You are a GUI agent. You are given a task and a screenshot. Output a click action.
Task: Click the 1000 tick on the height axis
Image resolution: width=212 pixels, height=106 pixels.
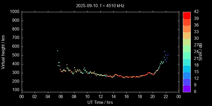coord(14,12)
